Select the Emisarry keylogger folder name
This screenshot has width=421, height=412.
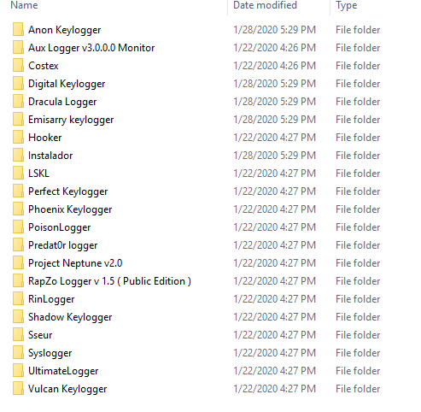tap(71, 120)
